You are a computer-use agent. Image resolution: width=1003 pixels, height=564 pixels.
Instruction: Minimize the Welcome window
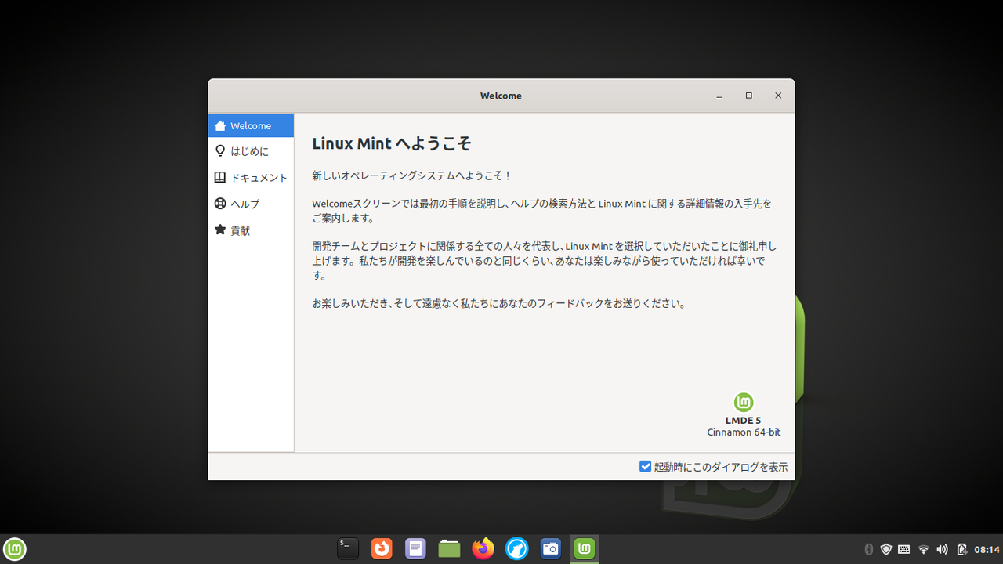click(719, 96)
